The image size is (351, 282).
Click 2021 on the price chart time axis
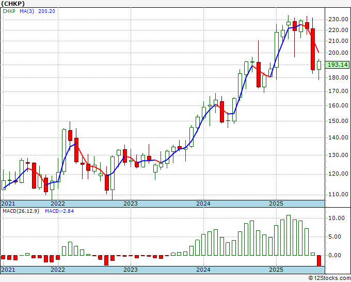pyautogui.click(x=8, y=203)
